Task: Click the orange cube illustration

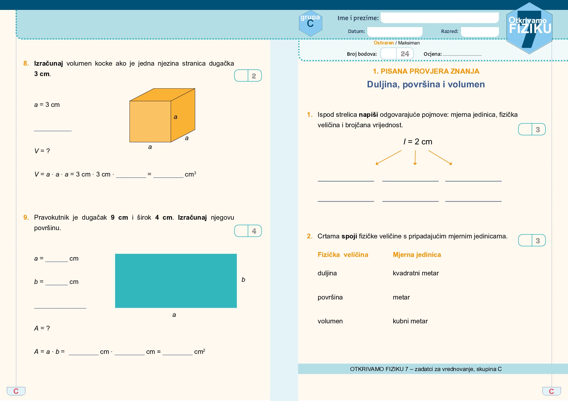Action: (162, 115)
